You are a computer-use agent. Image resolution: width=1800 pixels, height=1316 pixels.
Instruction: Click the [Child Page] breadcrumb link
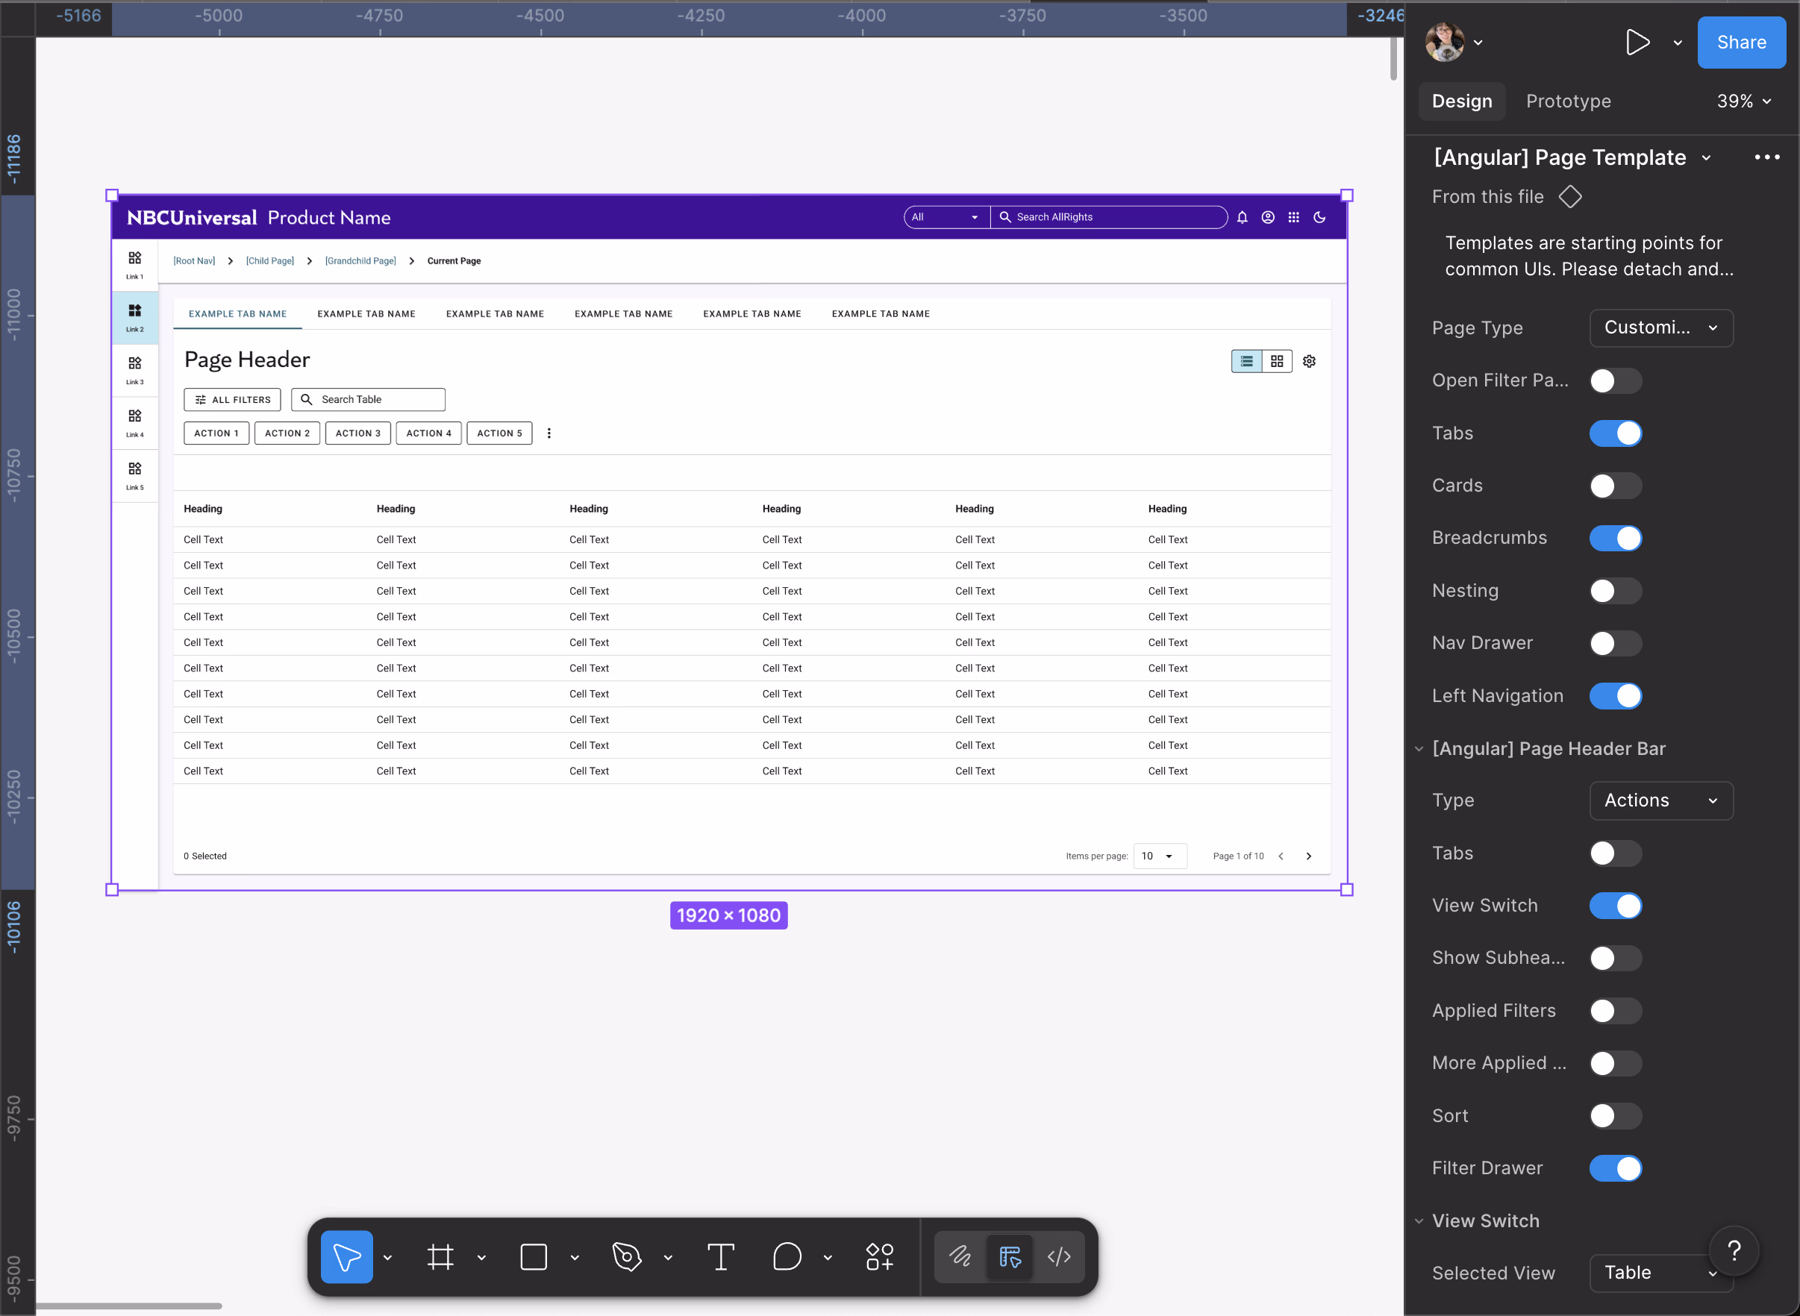[x=270, y=260]
